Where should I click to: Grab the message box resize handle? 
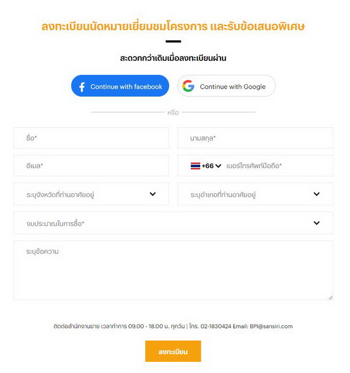click(x=330, y=297)
